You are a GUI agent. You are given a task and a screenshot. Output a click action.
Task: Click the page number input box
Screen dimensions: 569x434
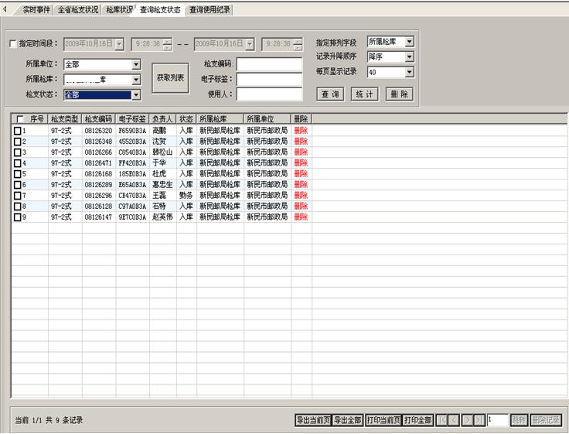pyautogui.click(x=498, y=420)
